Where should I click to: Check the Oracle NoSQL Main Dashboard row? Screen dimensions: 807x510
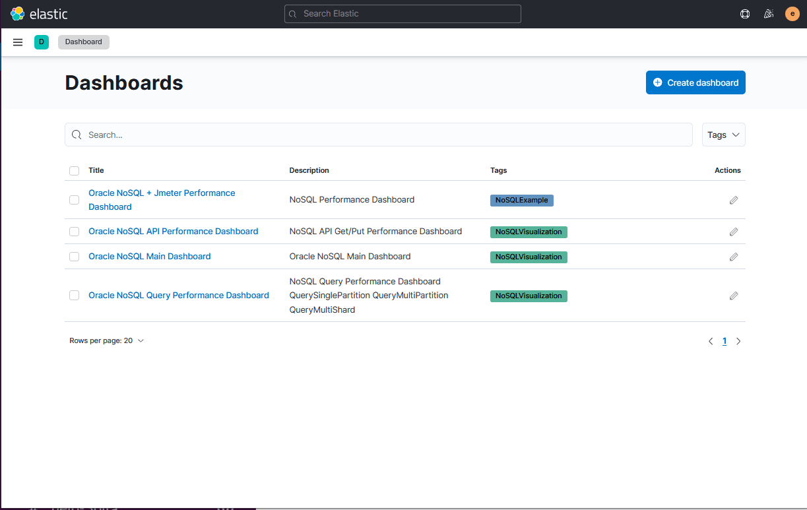[74, 257]
